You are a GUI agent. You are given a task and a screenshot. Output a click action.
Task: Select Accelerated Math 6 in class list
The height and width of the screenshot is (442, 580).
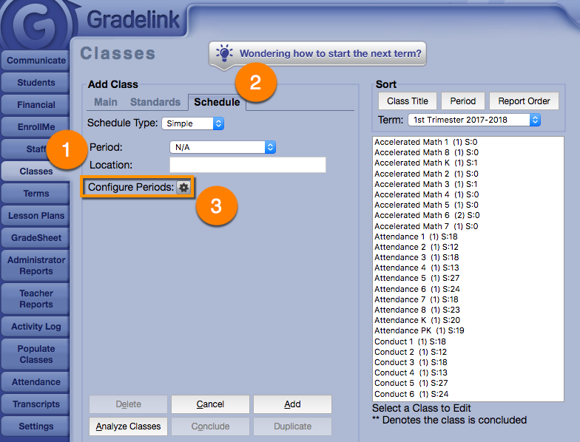pos(427,215)
